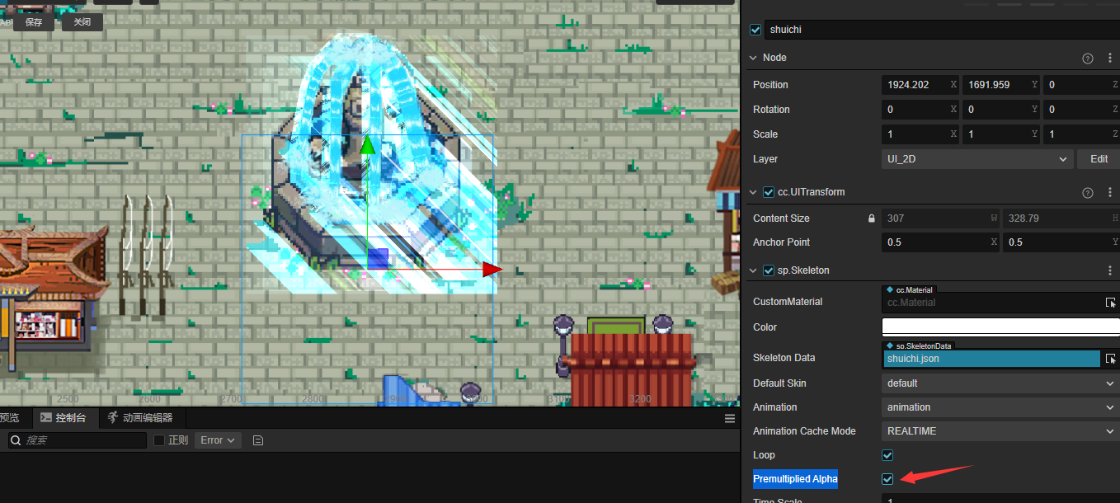Open the console panel hamburger menu
The height and width of the screenshot is (503, 1120).
pyautogui.click(x=730, y=418)
